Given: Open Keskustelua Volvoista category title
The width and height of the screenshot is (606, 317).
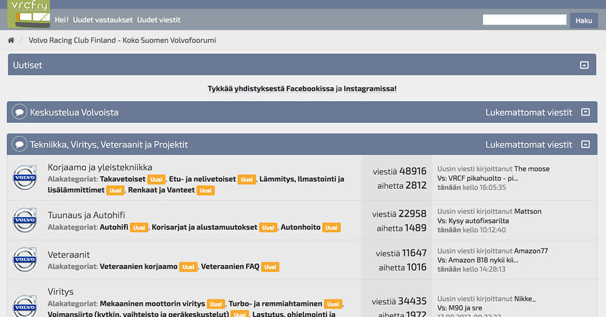Looking at the screenshot, I should point(74,113).
